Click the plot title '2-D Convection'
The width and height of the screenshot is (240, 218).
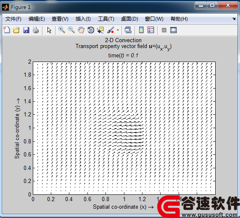point(123,40)
